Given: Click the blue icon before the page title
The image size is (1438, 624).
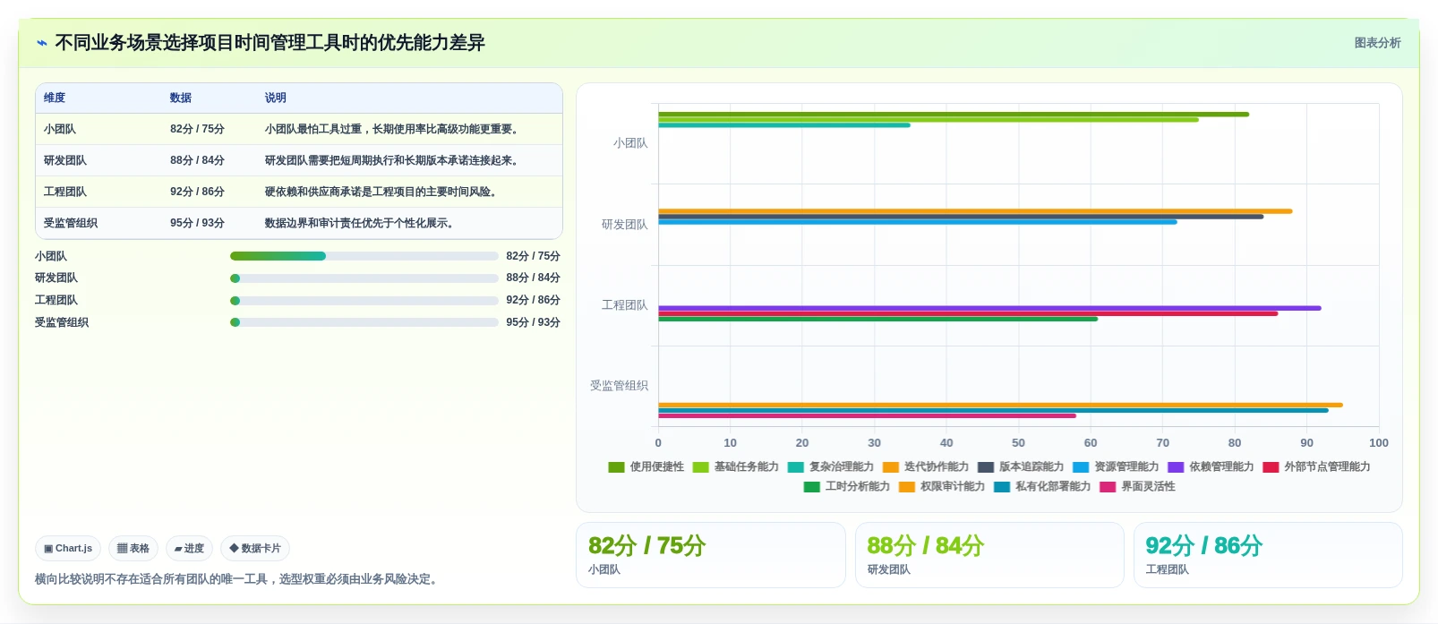Looking at the screenshot, I should [x=41, y=43].
